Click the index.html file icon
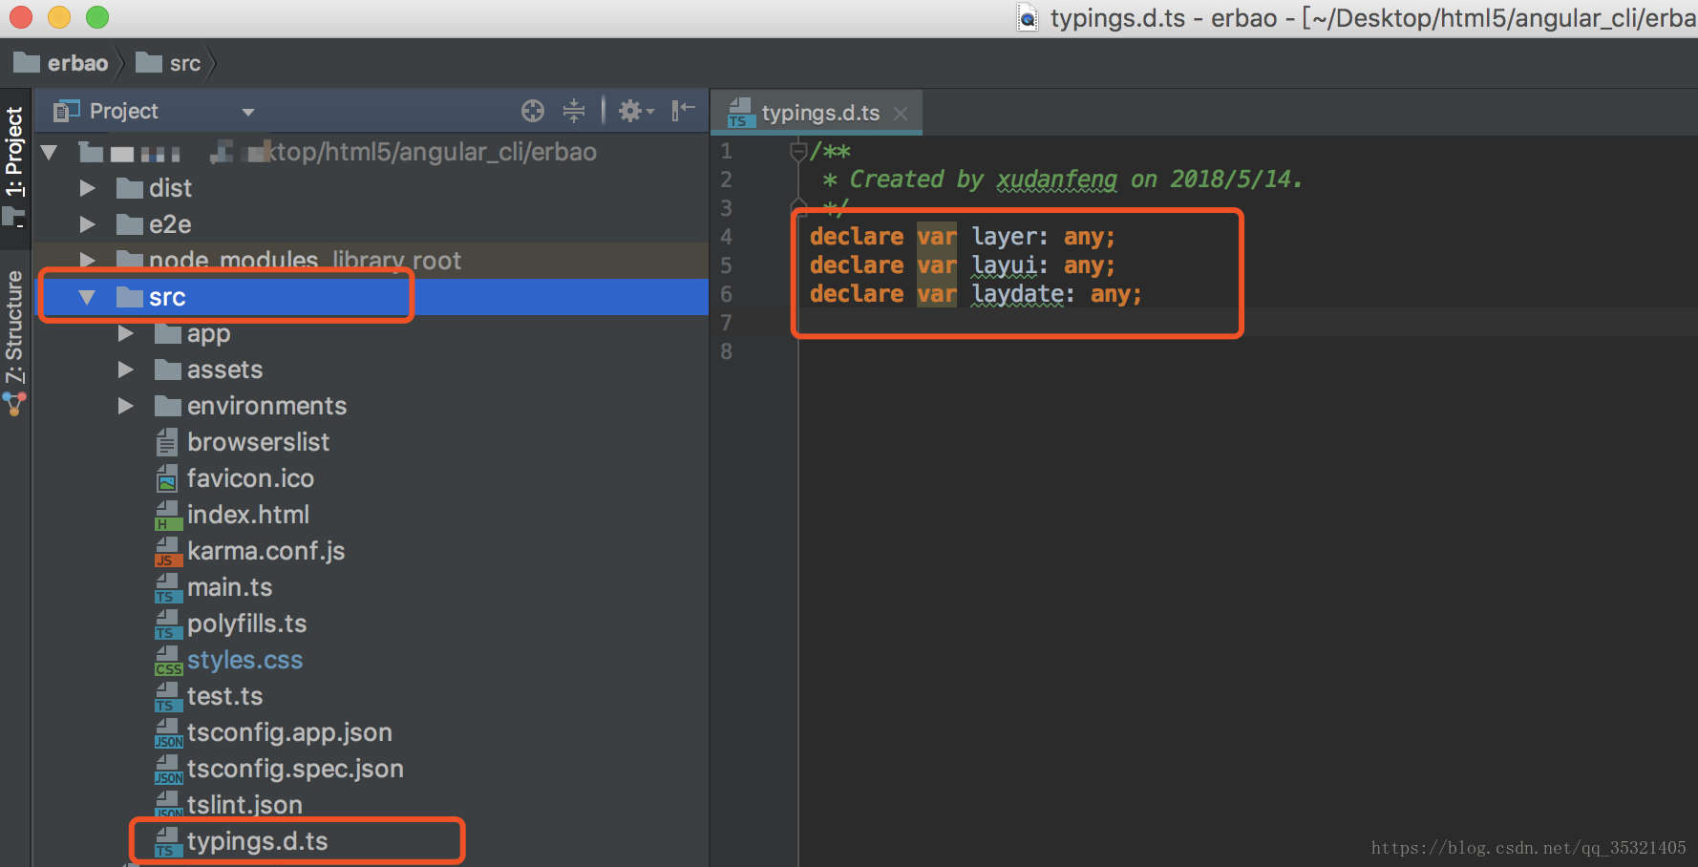 168,515
